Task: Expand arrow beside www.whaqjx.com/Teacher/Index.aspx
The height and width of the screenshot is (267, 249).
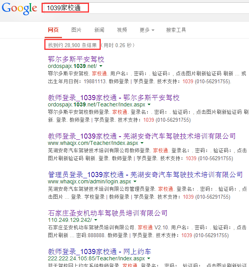Action: pyautogui.click(x=142, y=143)
